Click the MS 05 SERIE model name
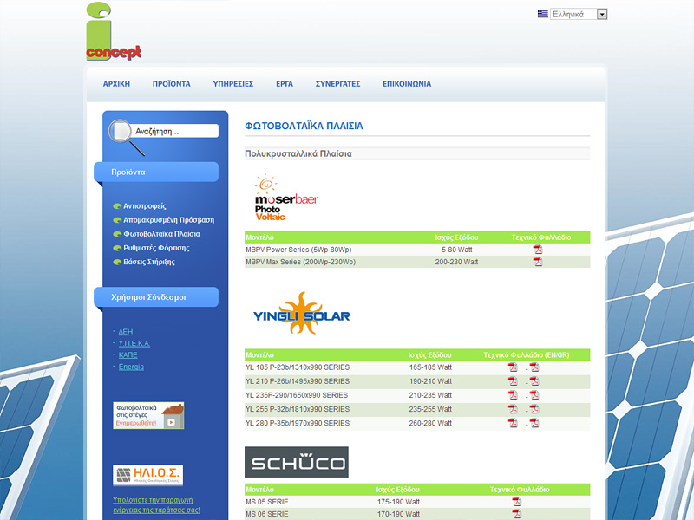This screenshot has height=520, width=694. click(267, 502)
